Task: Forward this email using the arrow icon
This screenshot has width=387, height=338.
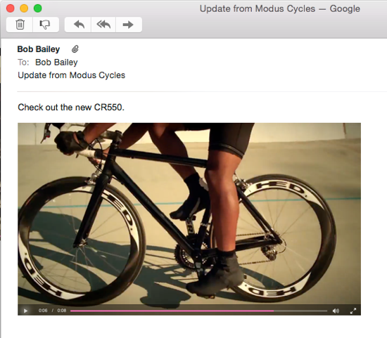Action: (x=128, y=25)
